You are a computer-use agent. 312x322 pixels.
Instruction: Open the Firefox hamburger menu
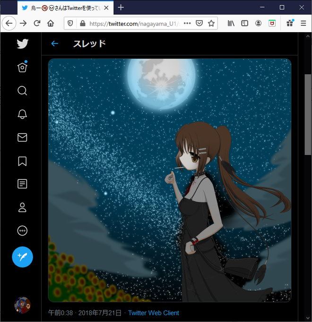point(303,23)
